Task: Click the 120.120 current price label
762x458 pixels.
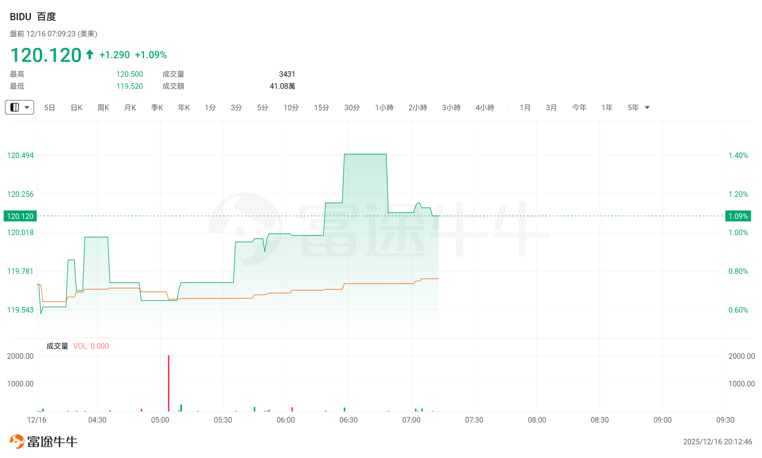Action: point(20,216)
